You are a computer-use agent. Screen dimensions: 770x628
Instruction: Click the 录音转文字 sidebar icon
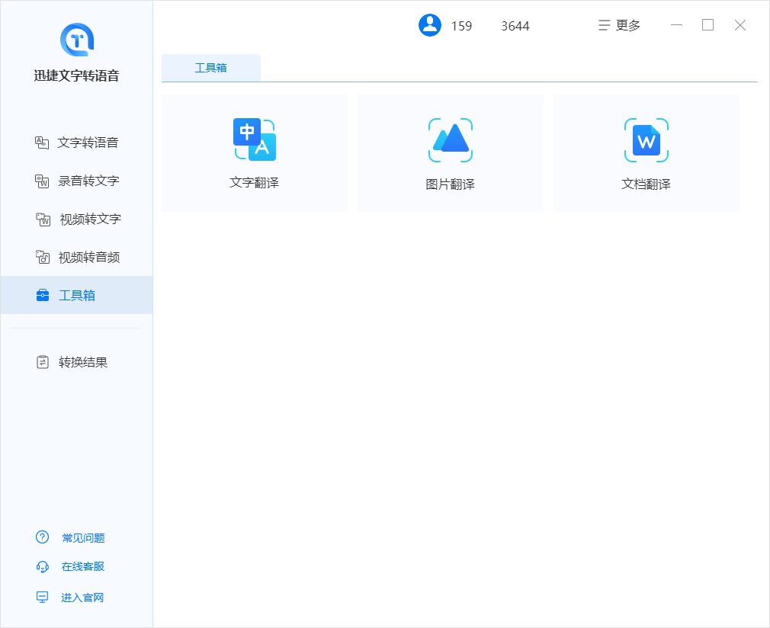click(x=42, y=181)
